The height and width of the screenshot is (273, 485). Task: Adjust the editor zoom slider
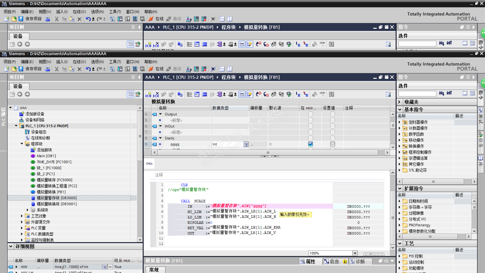tap(371, 253)
